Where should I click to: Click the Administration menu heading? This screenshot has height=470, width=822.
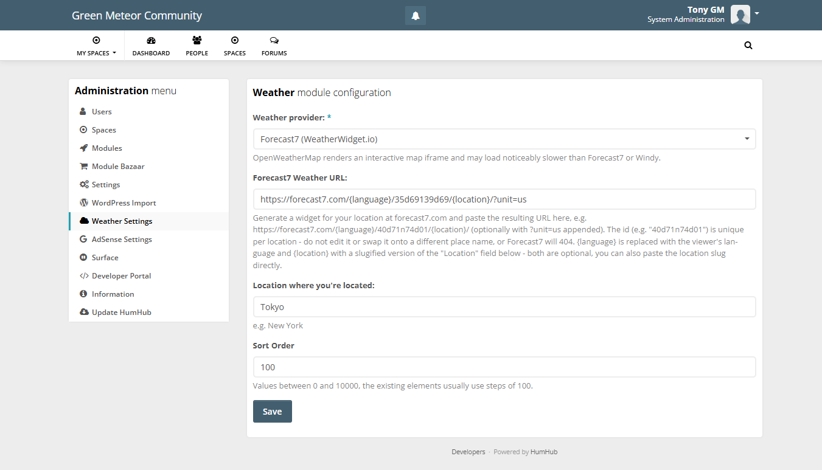[125, 91]
